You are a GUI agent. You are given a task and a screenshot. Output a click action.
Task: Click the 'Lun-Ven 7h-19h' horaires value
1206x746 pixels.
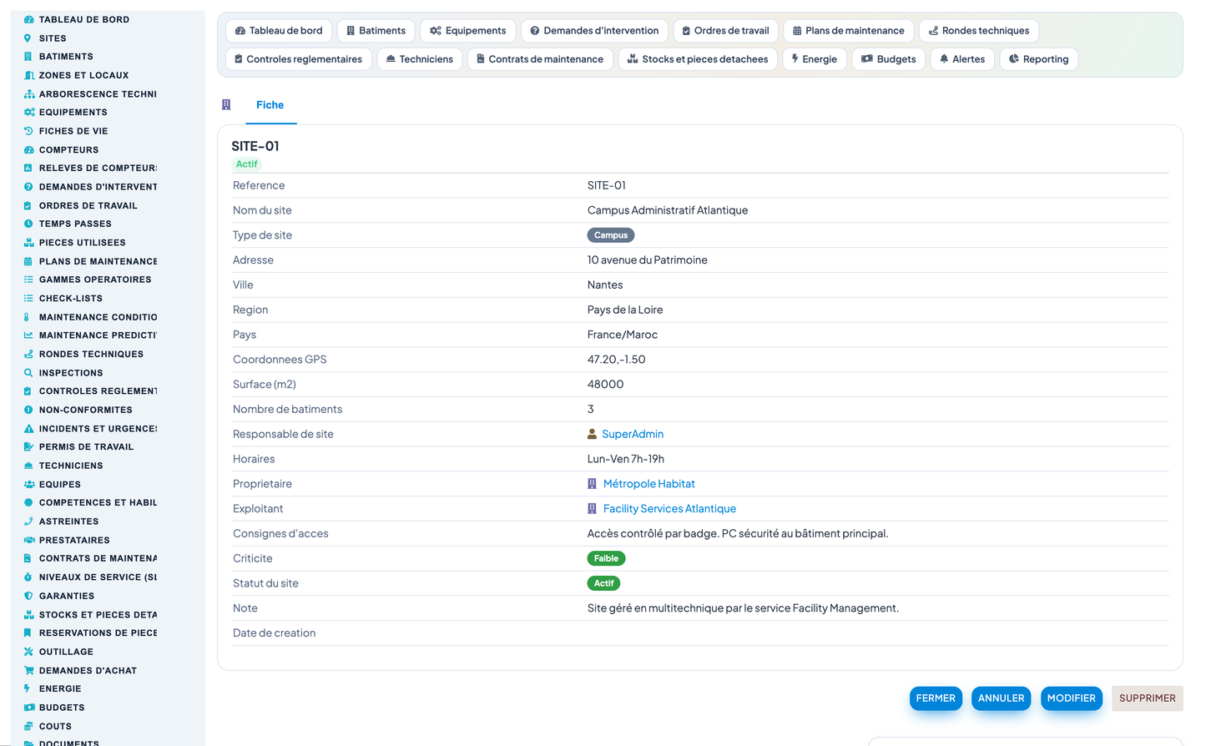[x=626, y=459]
